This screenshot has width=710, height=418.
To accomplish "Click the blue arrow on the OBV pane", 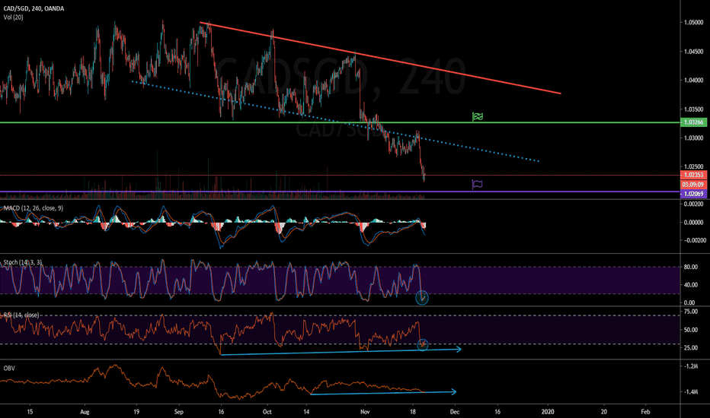I will [x=381, y=393].
